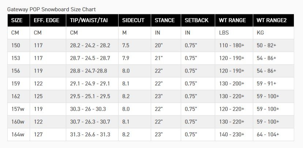Click the WT RANGE header cell
This screenshot has width=303, height=148.
click(x=234, y=20)
